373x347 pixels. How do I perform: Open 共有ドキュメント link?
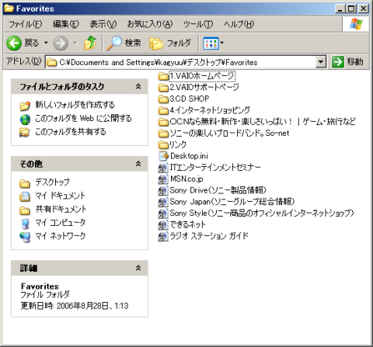[61, 209]
